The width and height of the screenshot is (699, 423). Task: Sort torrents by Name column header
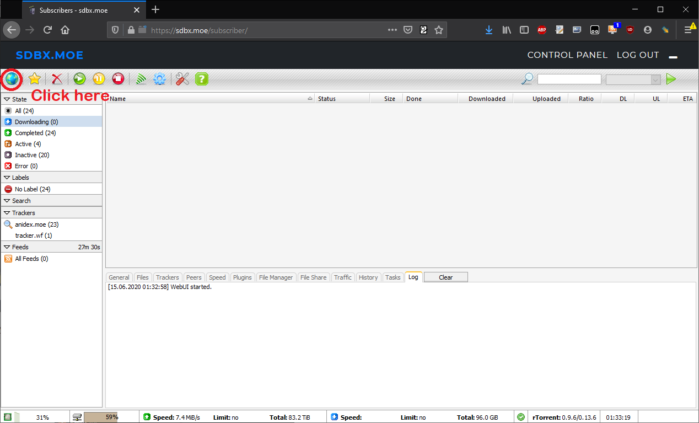211,99
